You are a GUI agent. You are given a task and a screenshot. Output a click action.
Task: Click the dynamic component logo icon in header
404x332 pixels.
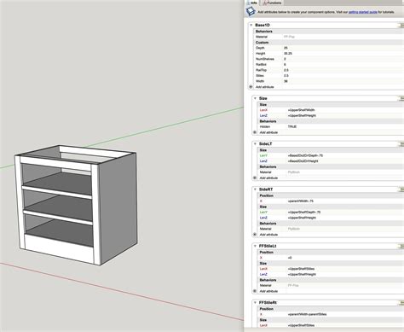[251, 11]
